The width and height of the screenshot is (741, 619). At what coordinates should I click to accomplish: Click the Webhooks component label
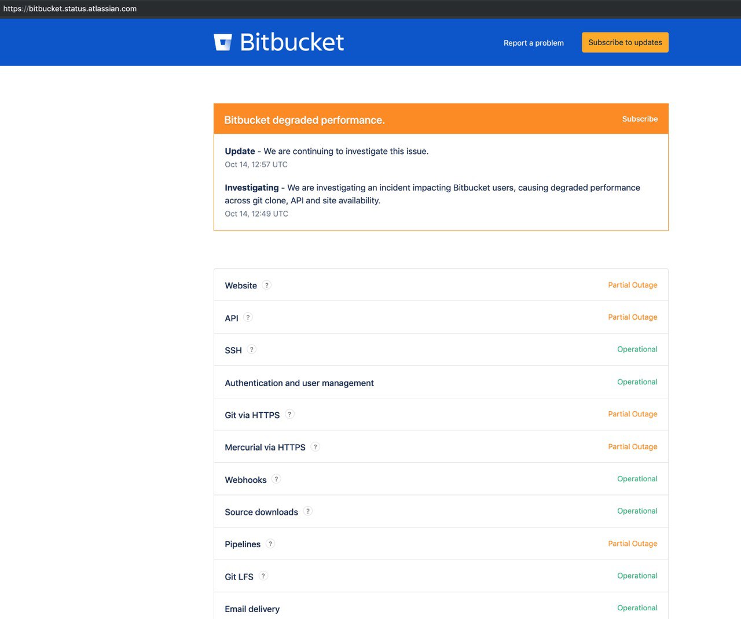click(245, 480)
